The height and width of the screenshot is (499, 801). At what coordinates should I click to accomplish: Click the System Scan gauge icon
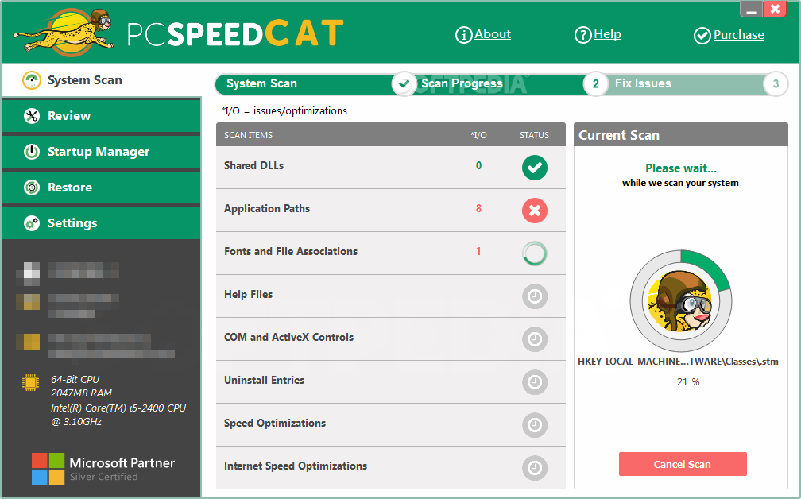click(32, 80)
